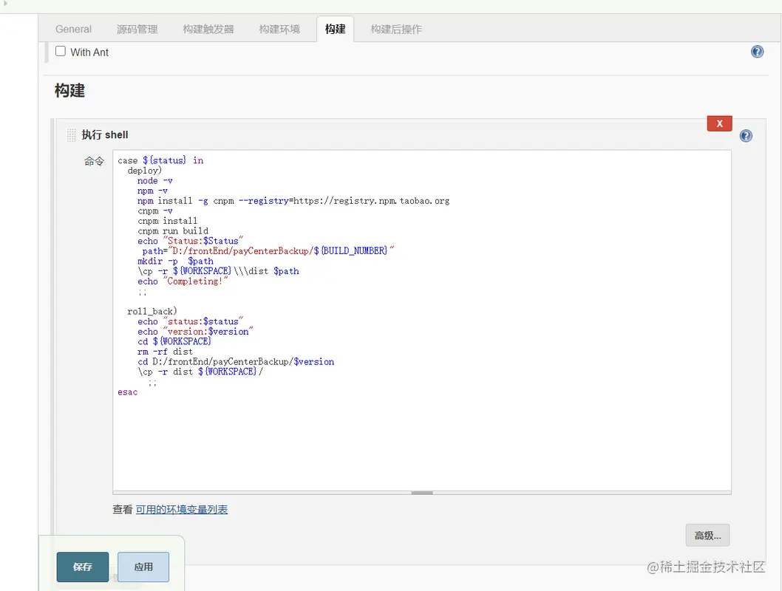The height and width of the screenshot is (591, 782).
Task: Click the 'echo "version:$version"' line
Action: 195,332
